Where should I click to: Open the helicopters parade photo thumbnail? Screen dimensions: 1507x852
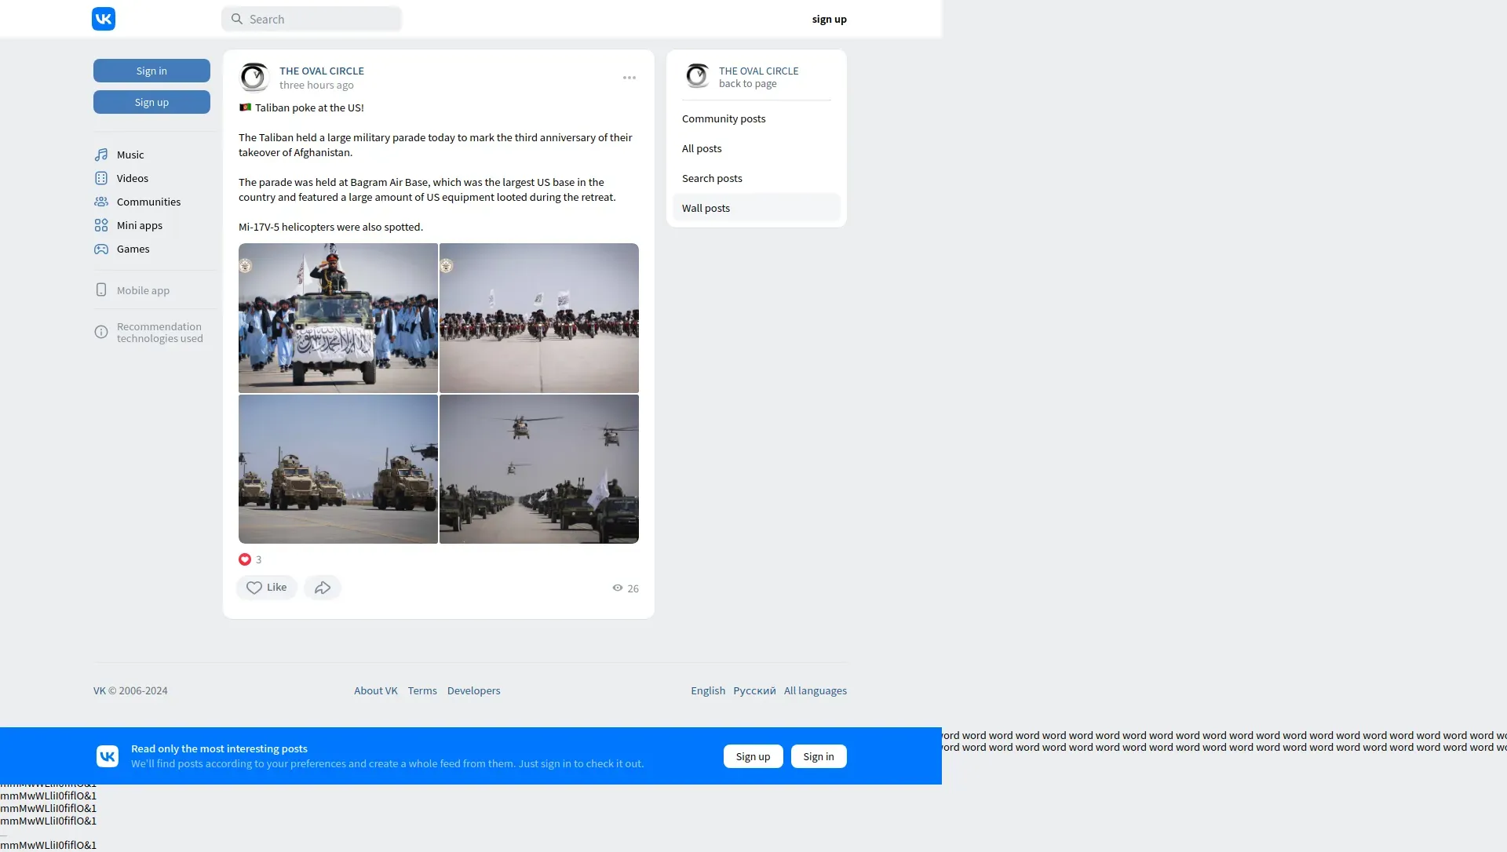(x=539, y=469)
